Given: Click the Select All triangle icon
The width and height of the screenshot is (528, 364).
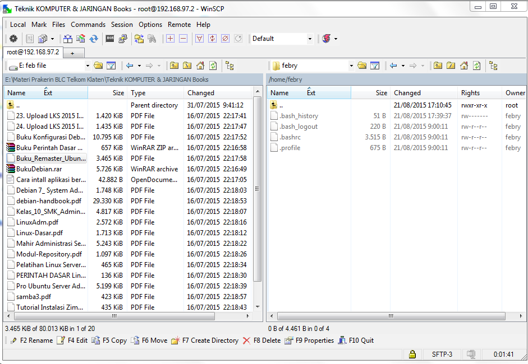Looking at the screenshot, I should point(199,39).
